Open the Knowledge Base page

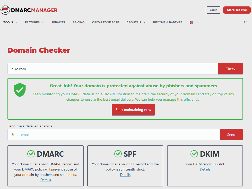[106, 22]
